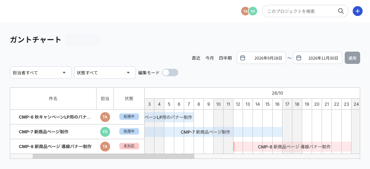Screen dimensions: 370x169
Task: Click the 処理中 status badge of CMP-6
Action: pos(129,117)
